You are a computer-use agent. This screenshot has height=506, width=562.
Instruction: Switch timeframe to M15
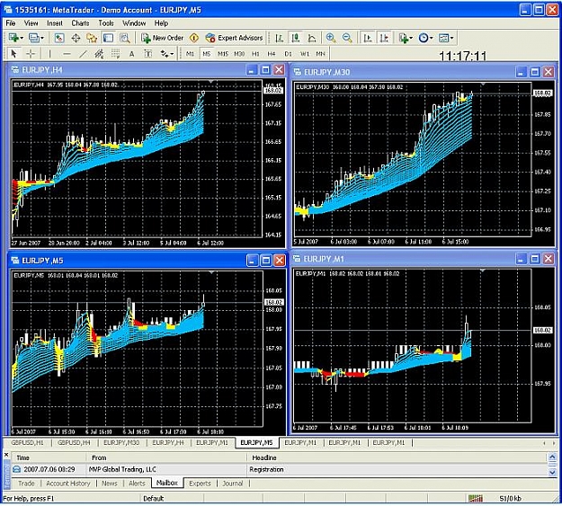tap(223, 54)
